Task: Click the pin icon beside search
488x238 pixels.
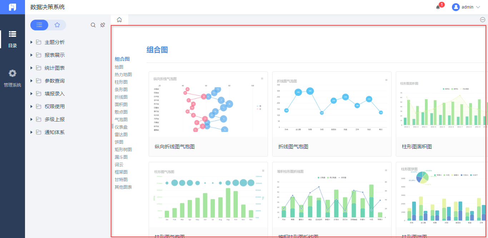Action: click(x=103, y=25)
